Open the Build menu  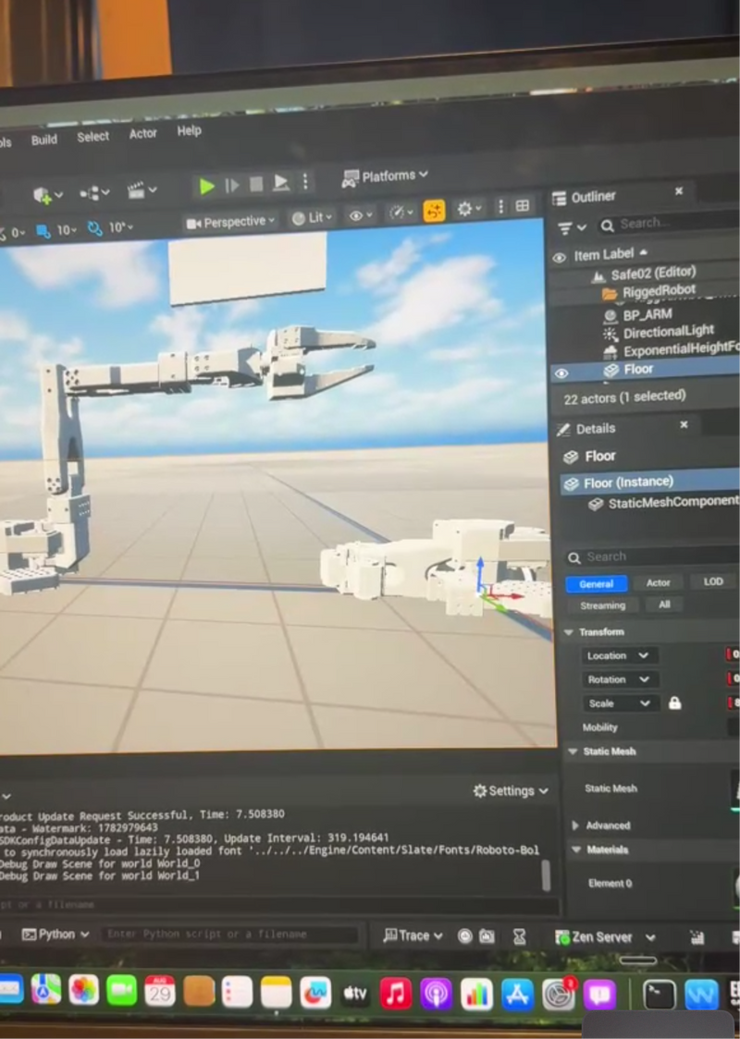[x=43, y=140]
